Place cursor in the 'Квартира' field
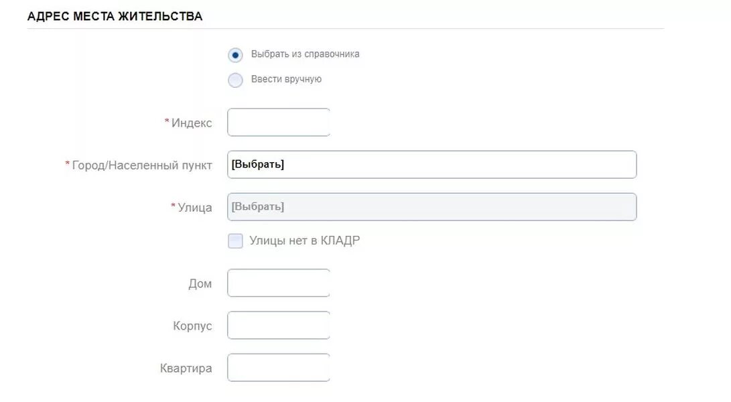The width and height of the screenshot is (731, 402). point(279,368)
